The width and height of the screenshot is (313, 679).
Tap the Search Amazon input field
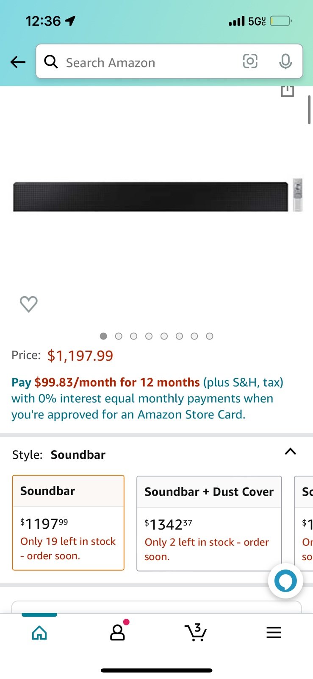148,62
